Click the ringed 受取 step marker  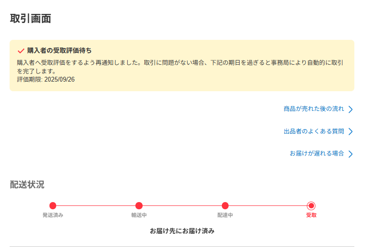click(311, 205)
